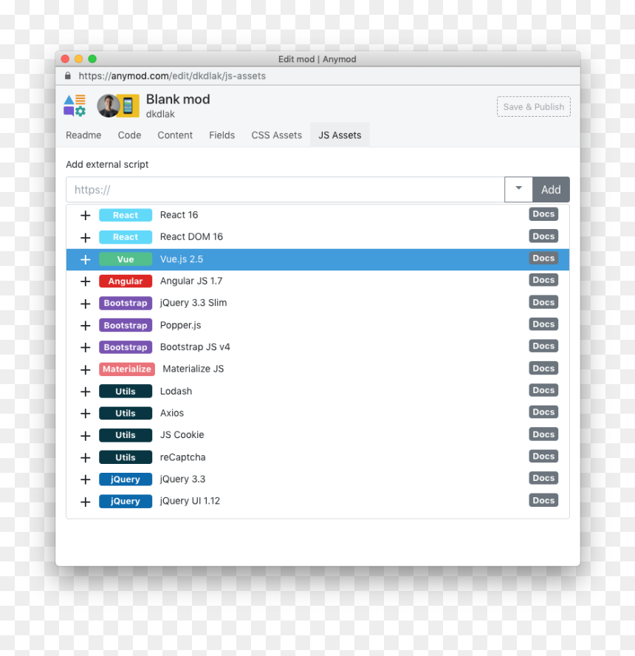This screenshot has height=656, width=635.
Task: Open Docs for Popper.js
Action: pyautogui.click(x=543, y=324)
